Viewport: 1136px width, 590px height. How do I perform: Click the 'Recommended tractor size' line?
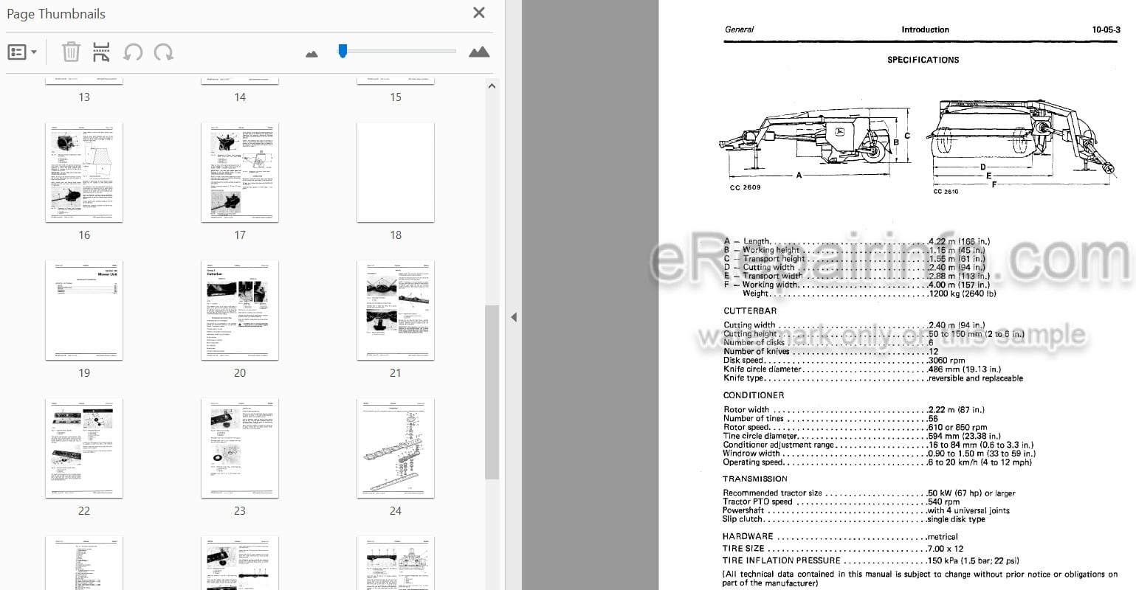tap(869, 493)
